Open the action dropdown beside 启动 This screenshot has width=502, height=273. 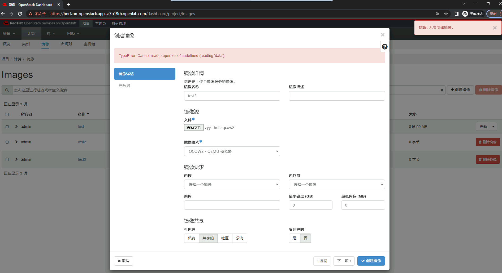[494, 127]
